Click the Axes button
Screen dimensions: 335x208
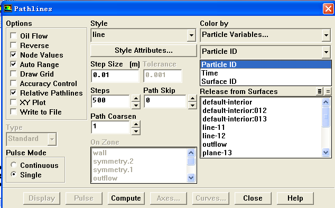click(x=169, y=198)
